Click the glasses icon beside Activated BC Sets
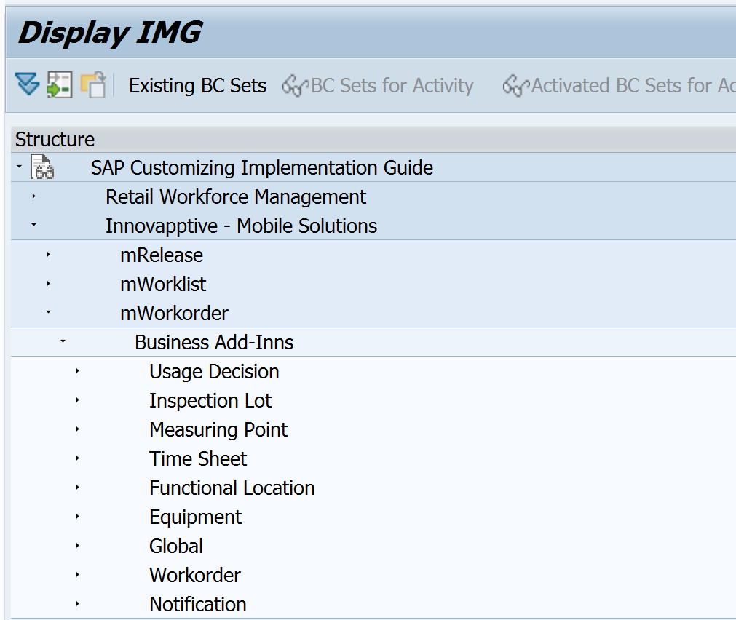736x620 pixels. pos(515,86)
